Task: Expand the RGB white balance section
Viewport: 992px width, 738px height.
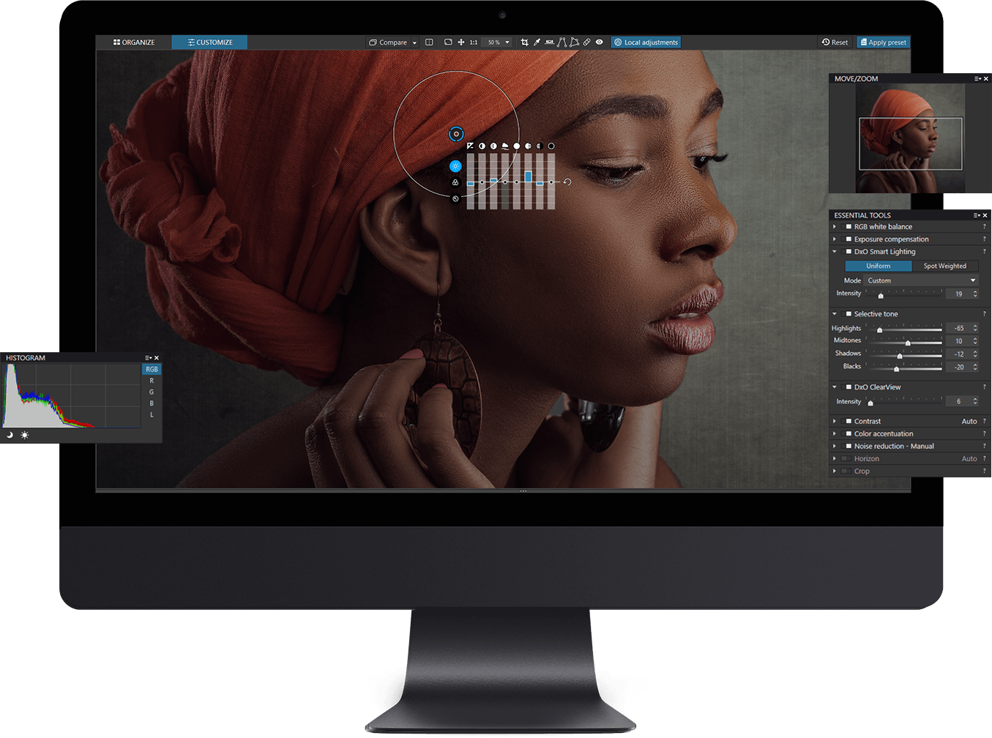Action: coord(835,227)
